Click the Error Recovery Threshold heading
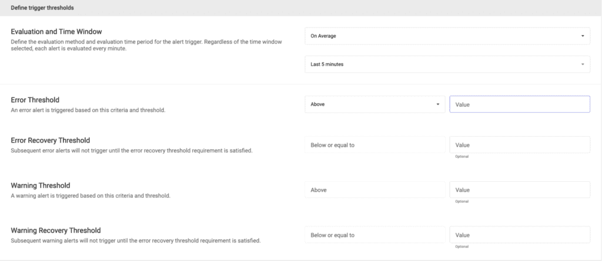Viewport: 602px width, 261px height. pyautogui.click(x=51, y=141)
